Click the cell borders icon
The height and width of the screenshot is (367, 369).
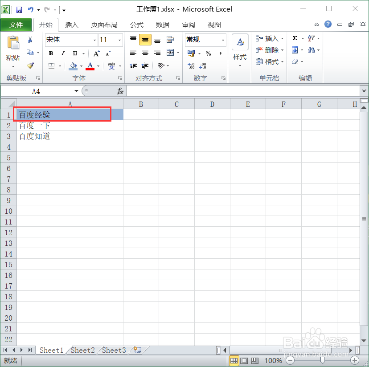pos(51,66)
